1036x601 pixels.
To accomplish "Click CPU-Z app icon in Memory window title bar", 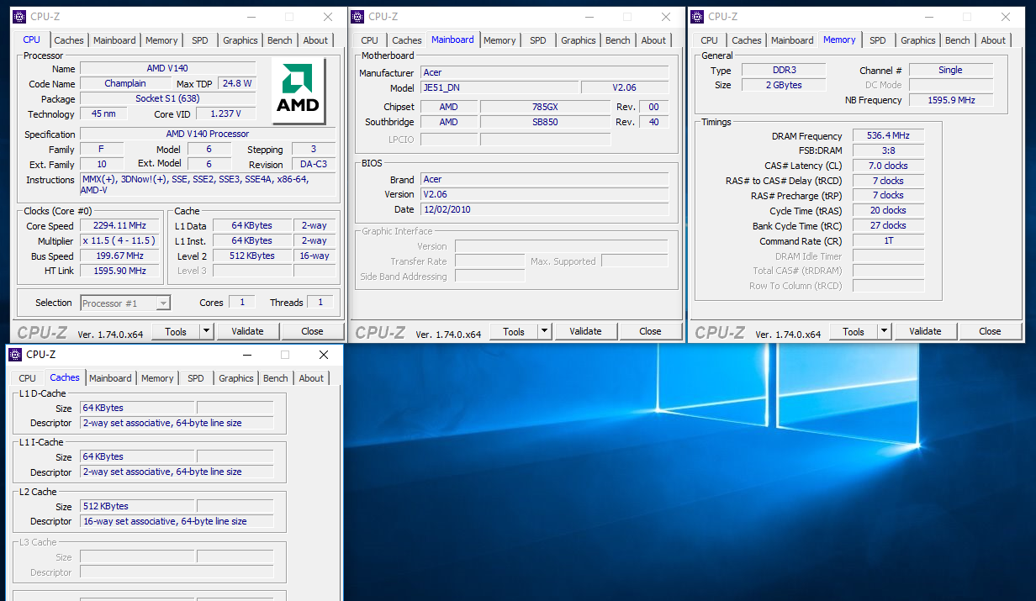I will click(697, 17).
